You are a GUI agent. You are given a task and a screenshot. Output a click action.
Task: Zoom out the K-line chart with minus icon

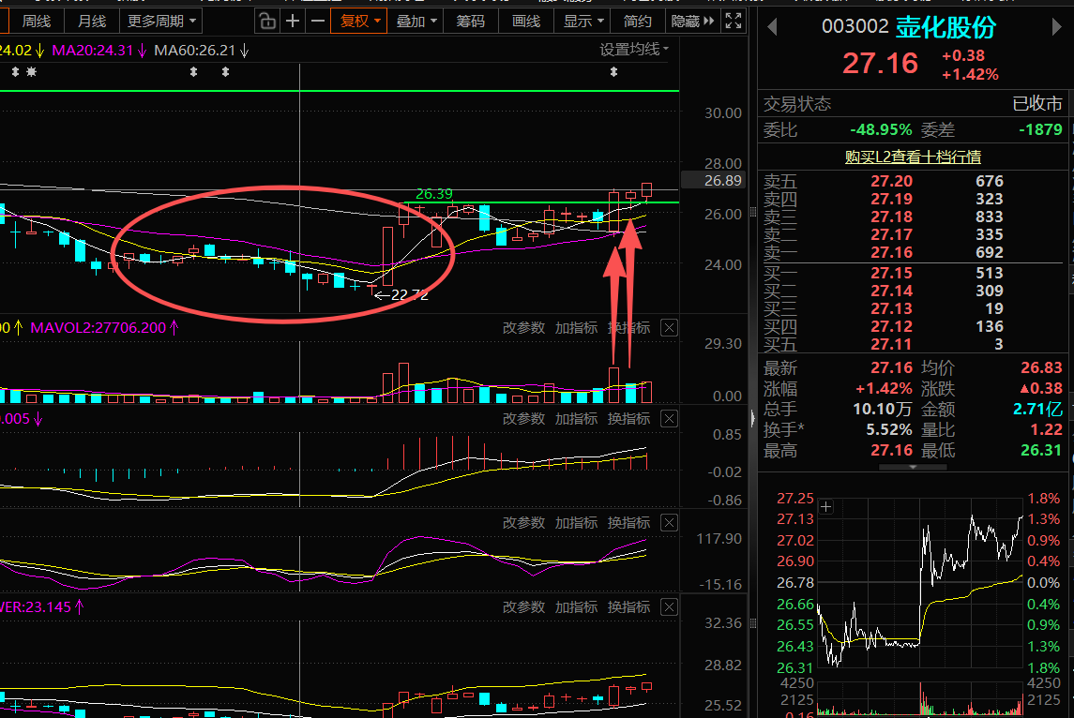pyautogui.click(x=318, y=22)
